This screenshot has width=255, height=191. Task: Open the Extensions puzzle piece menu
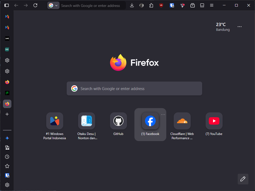coord(151,5)
